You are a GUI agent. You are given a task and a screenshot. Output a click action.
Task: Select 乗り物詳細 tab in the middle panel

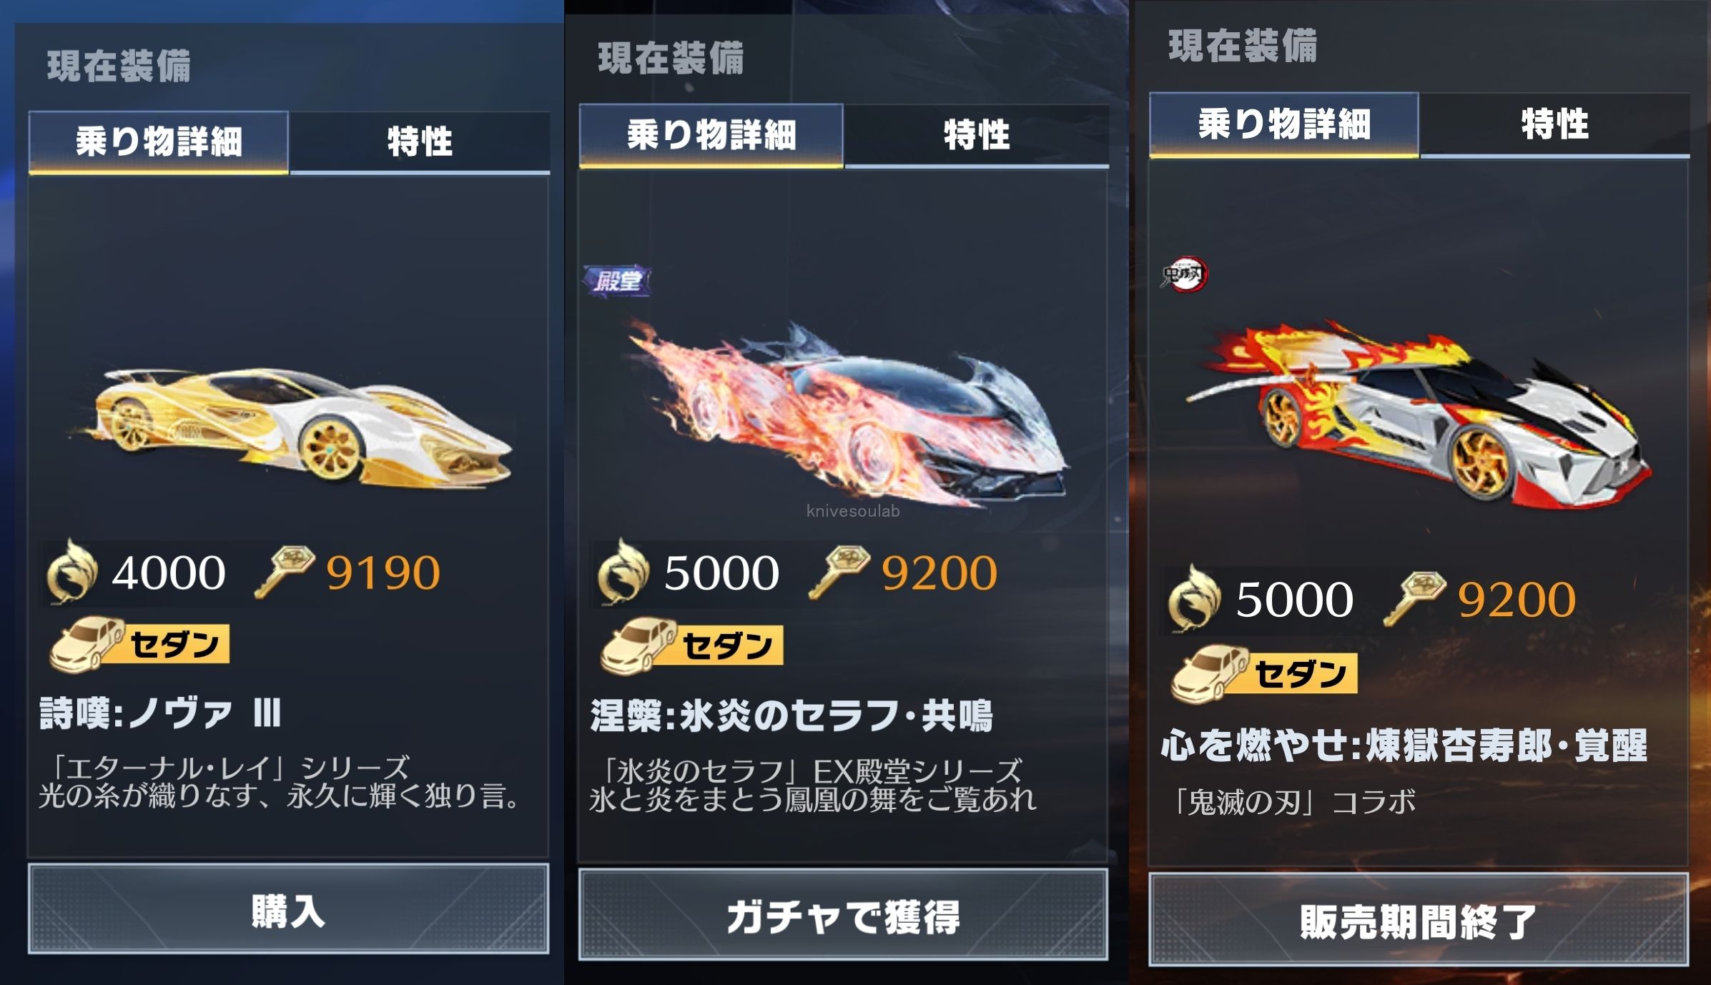[x=711, y=135]
